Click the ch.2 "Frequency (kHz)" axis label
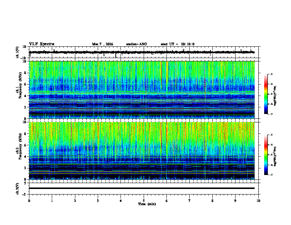 [x=20, y=146]
